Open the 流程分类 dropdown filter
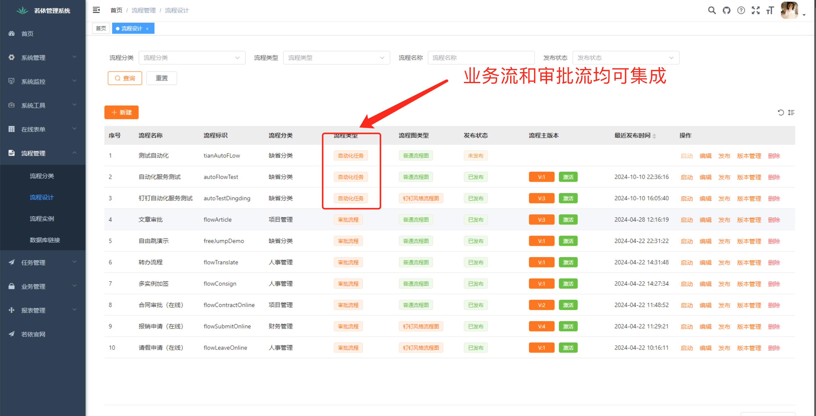This screenshot has height=416, width=816. tap(192, 58)
